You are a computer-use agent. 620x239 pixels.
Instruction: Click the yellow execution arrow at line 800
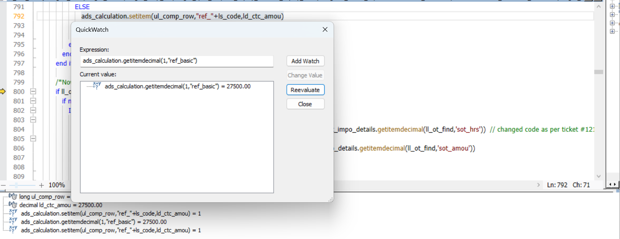coord(3,92)
